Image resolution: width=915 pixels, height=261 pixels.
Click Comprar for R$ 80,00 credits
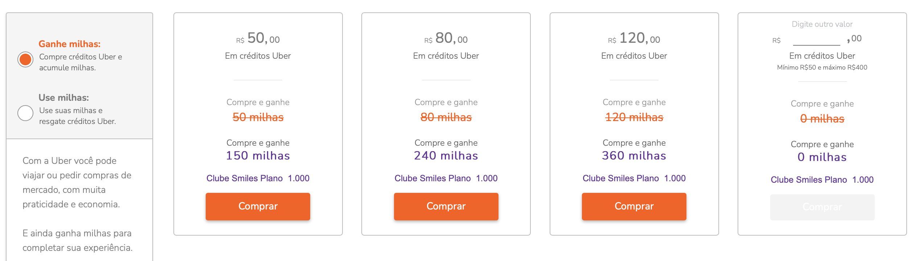[446, 207]
